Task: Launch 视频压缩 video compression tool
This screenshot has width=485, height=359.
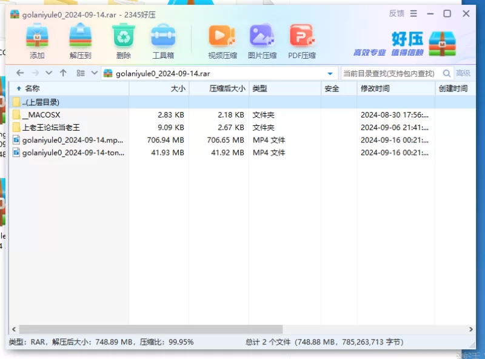Action: [222, 36]
